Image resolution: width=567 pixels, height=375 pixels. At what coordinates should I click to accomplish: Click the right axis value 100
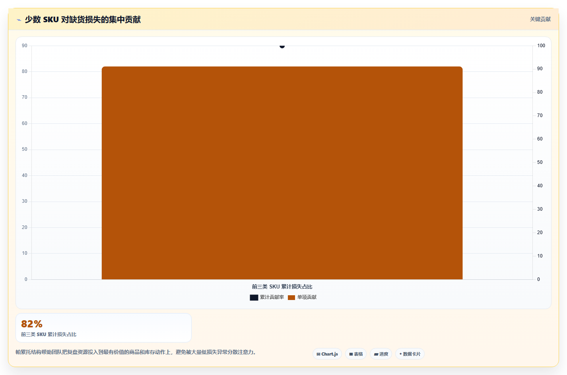(x=541, y=46)
